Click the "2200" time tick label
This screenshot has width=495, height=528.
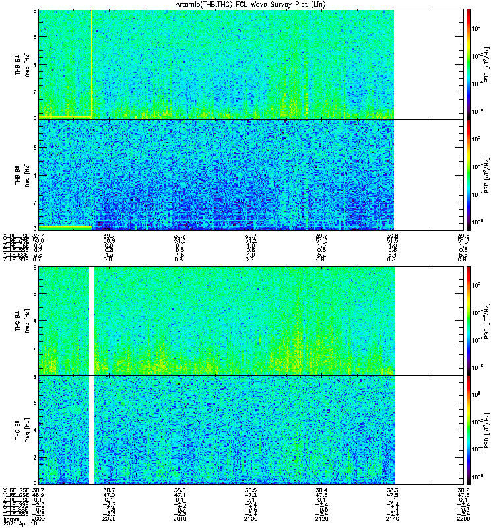pos(464,519)
